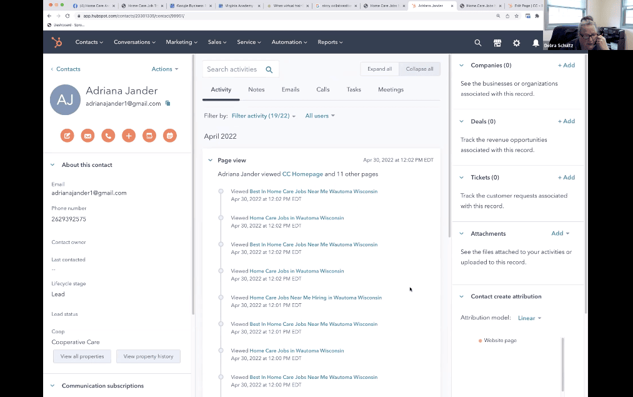Image resolution: width=633 pixels, height=397 pixels.
Task: Switch to the Calls tab
Action: coord(323,89)
